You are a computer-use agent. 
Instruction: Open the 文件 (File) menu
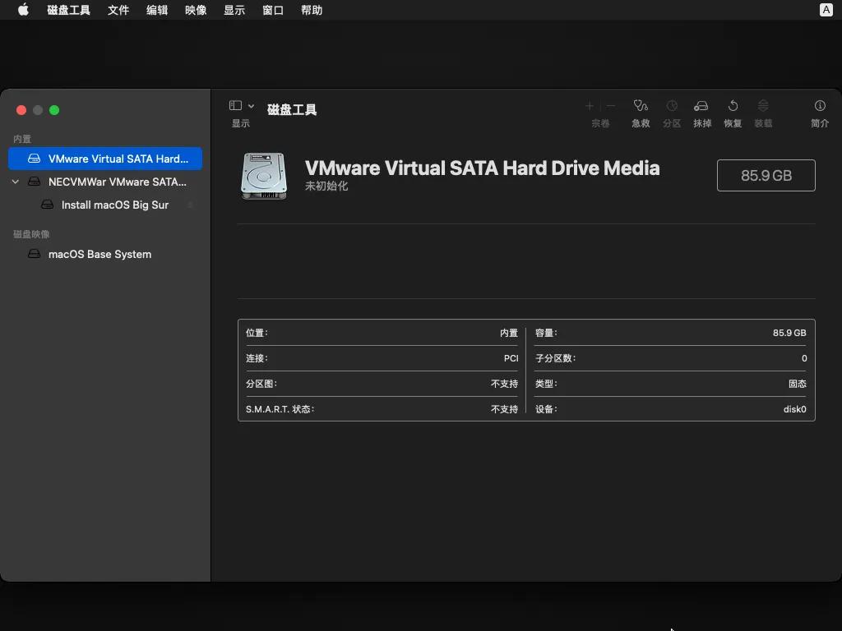(x=118, y=10)
